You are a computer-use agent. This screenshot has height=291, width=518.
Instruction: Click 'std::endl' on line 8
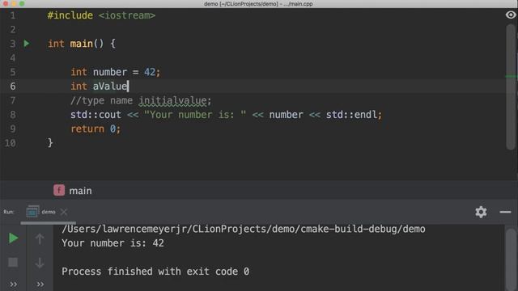[x=352, y=115]
